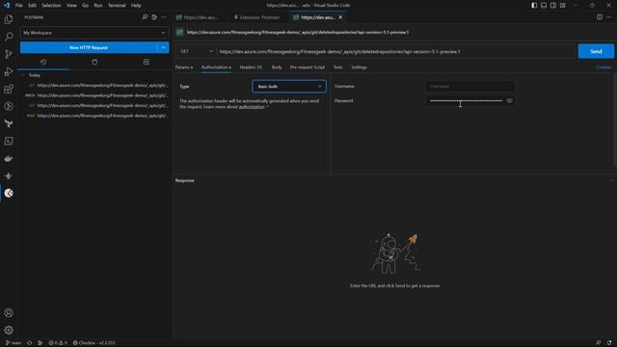Open the My Workspace dropdown

pos(94,33)
